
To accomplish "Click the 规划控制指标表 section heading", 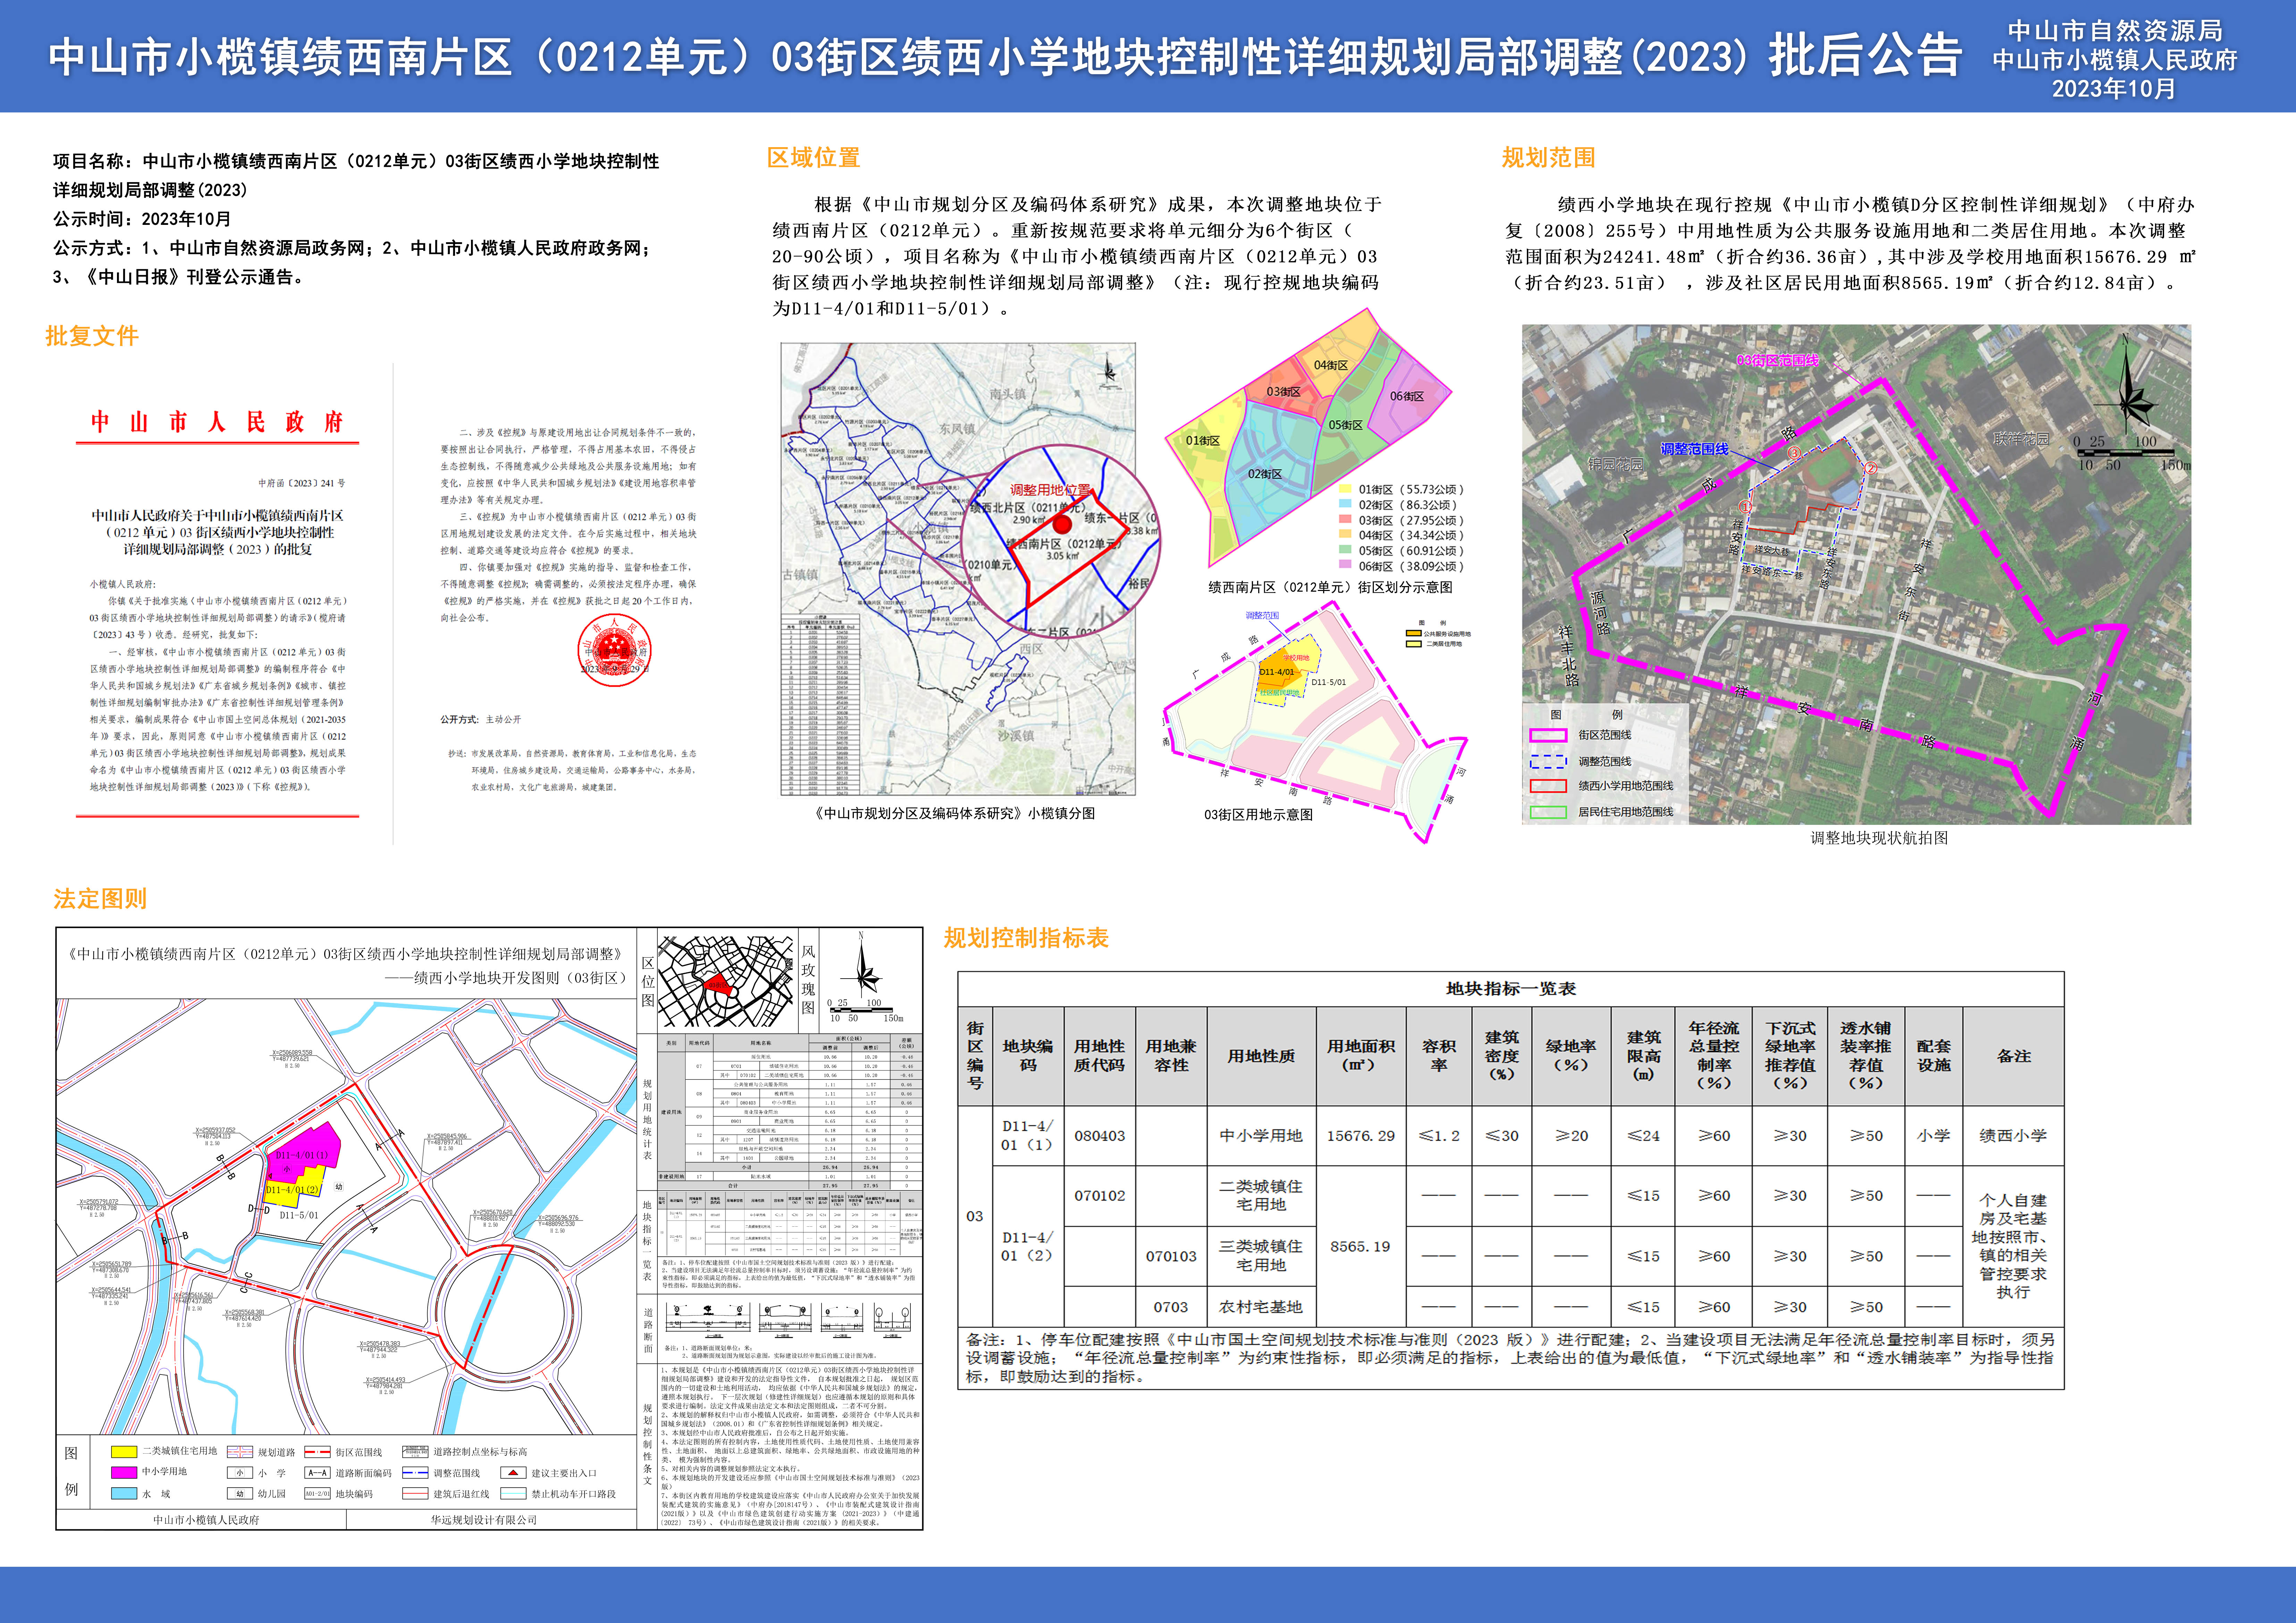I will [1026, 938].
